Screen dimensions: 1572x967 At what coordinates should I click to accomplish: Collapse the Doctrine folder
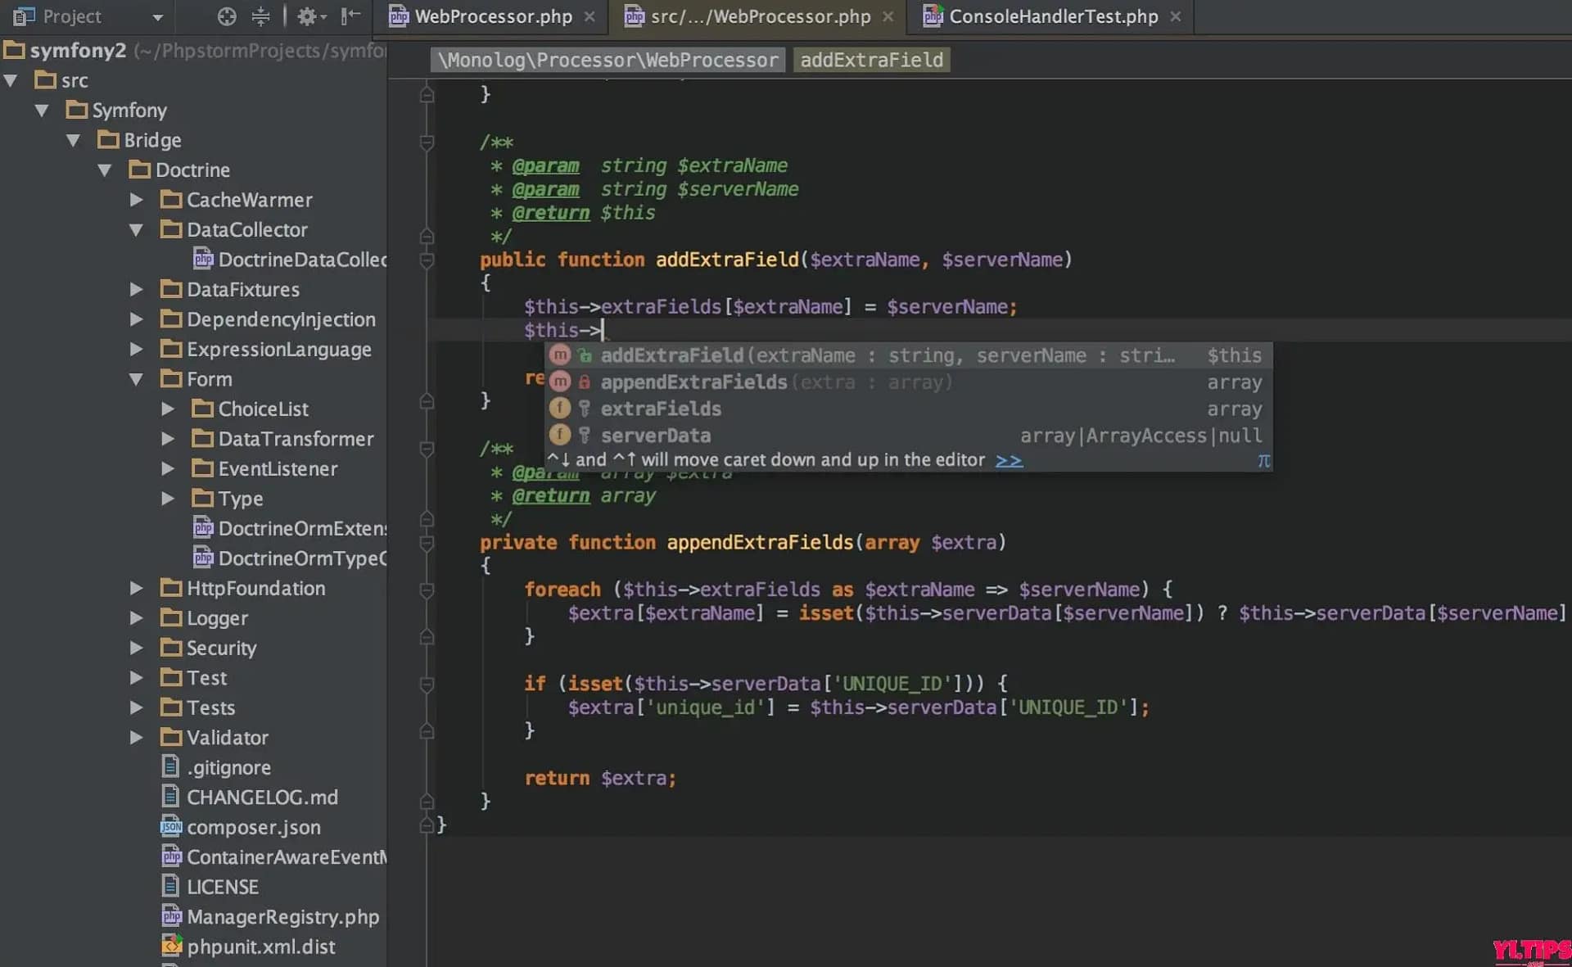[105, 170]
